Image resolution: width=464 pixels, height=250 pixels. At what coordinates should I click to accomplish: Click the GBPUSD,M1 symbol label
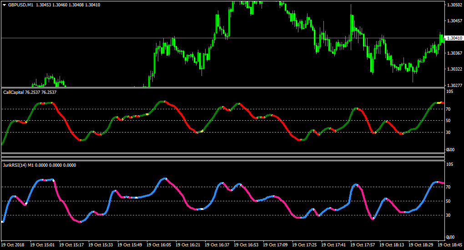[x=21, y=5]
